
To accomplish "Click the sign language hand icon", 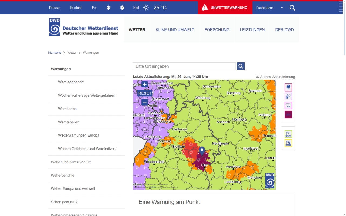I will point(108,8).
